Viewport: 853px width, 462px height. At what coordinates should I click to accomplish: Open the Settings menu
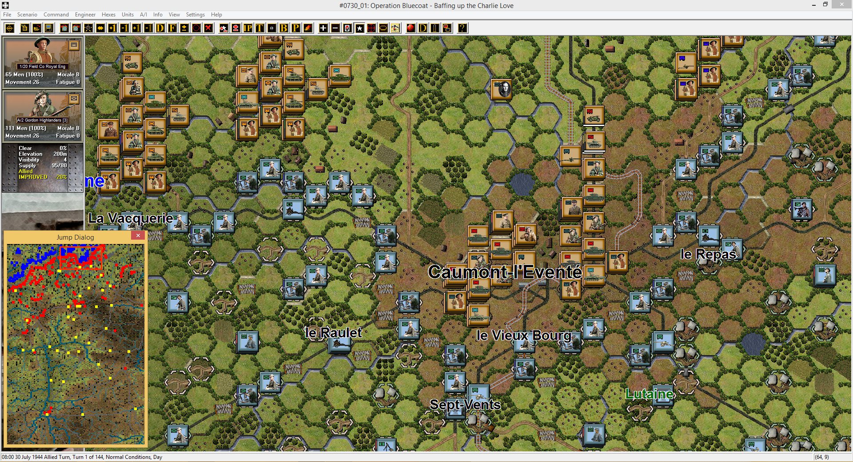coord(195,15)
